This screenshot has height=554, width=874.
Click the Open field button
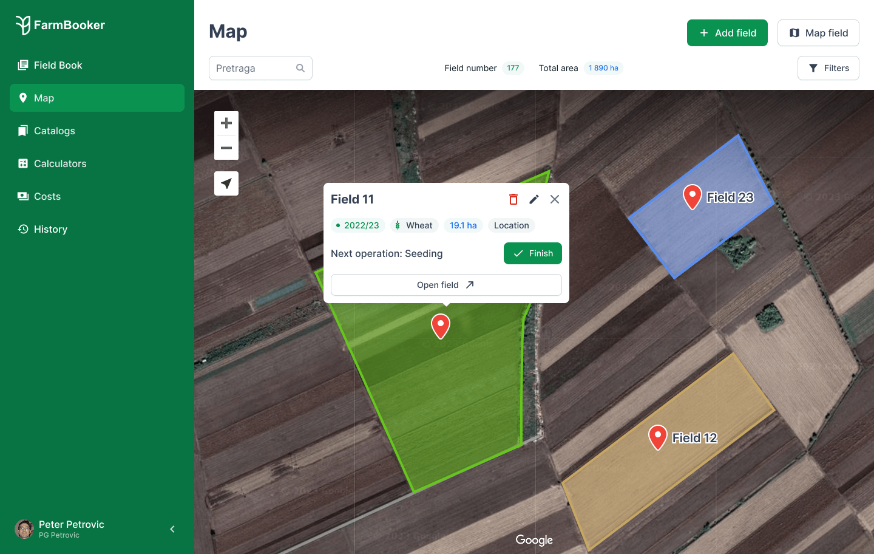(x=446, y=285)
